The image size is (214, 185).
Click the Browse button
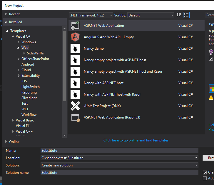click(x=208, y=158)
